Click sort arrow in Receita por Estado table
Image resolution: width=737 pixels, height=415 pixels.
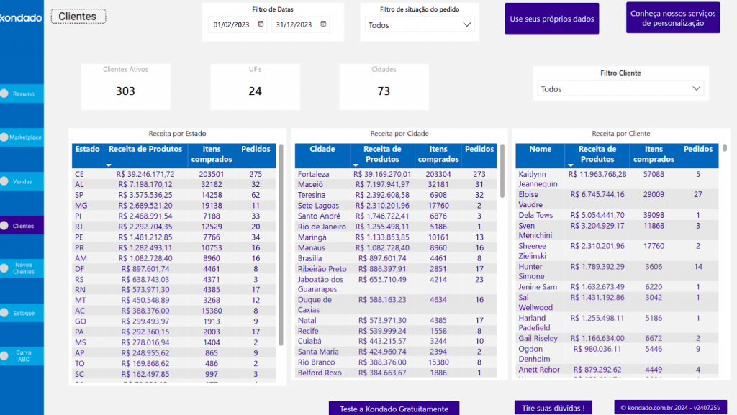(x=109, y=165)
